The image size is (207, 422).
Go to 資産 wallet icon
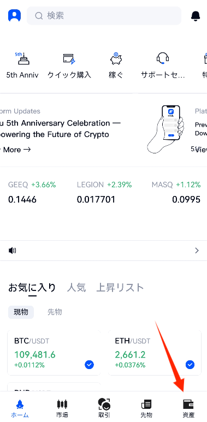[x=188, y=404]
